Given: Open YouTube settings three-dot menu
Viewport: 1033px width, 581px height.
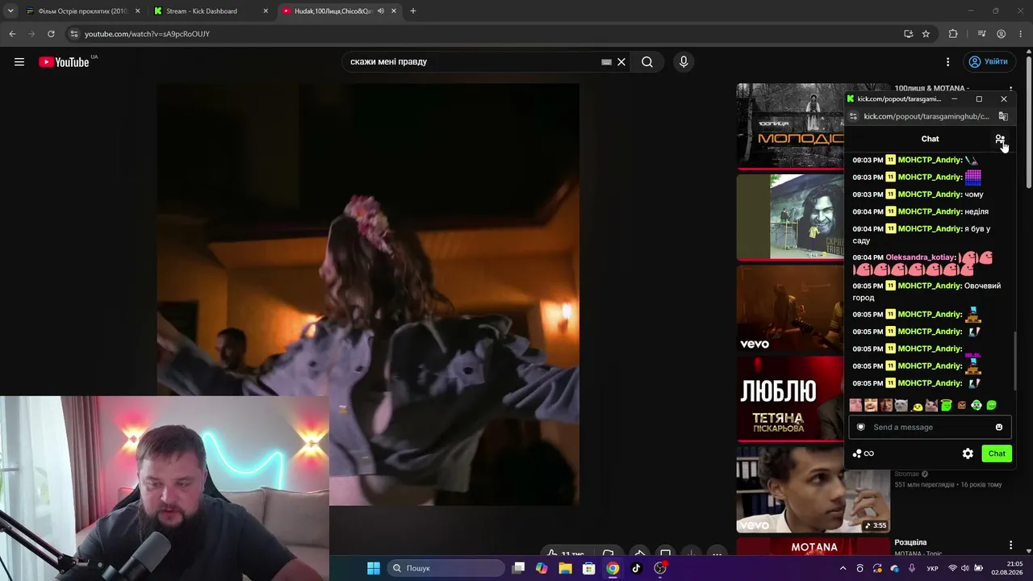Looking at the screenshot, I should pos(947,62).
